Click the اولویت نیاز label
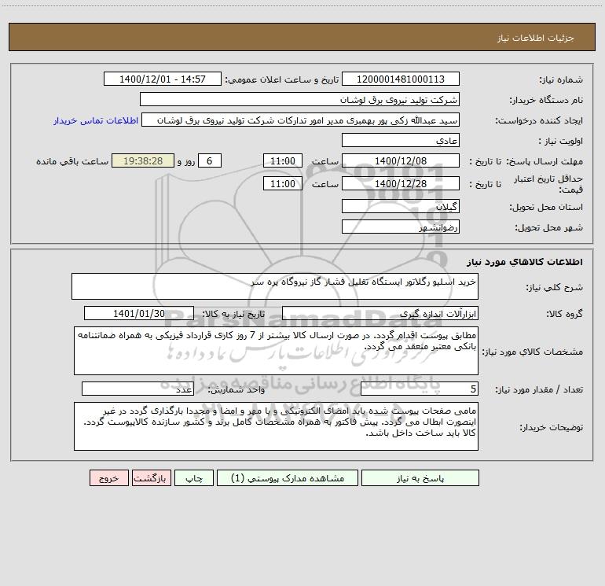 560,141
